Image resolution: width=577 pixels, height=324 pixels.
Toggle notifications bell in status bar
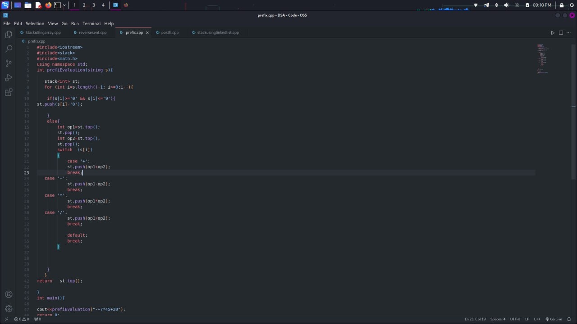(x=569, y=319)
